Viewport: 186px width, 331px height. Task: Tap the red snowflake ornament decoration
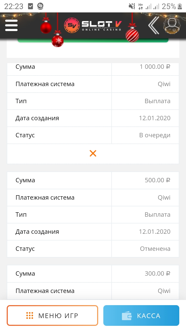click(57, 41)
